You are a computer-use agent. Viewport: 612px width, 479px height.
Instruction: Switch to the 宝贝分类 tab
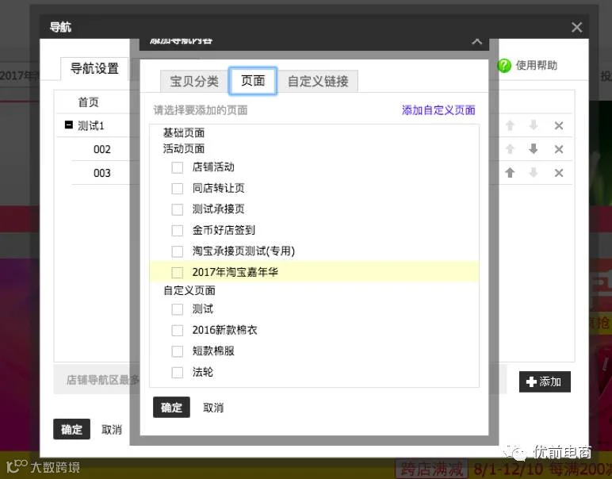pyautogui.click(x=194, y=81)
